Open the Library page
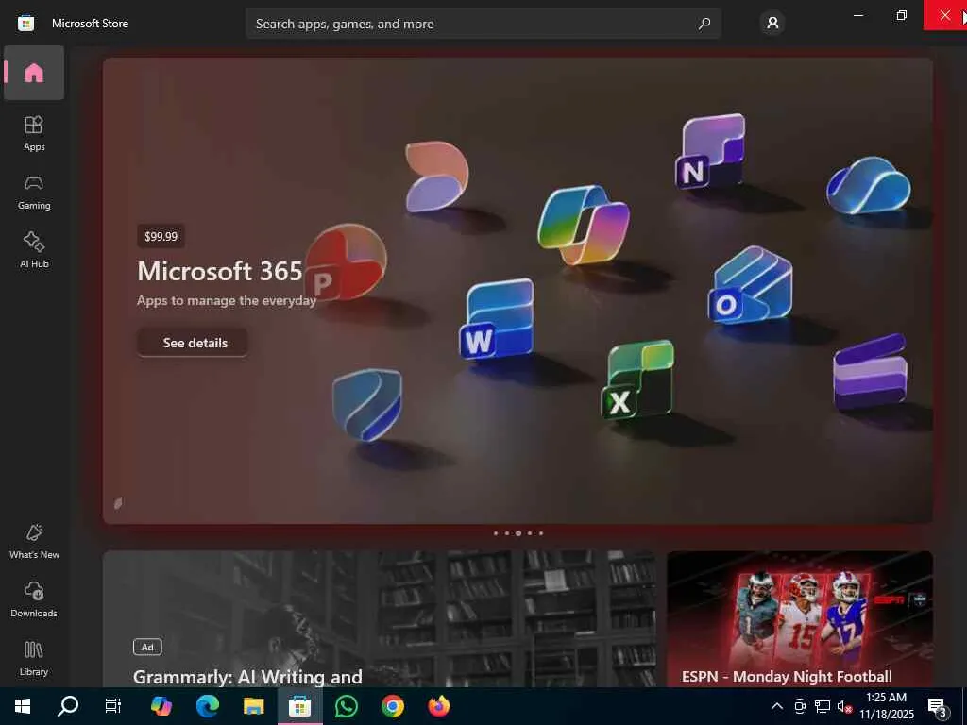The image size is (967, 725). point(34,658)
